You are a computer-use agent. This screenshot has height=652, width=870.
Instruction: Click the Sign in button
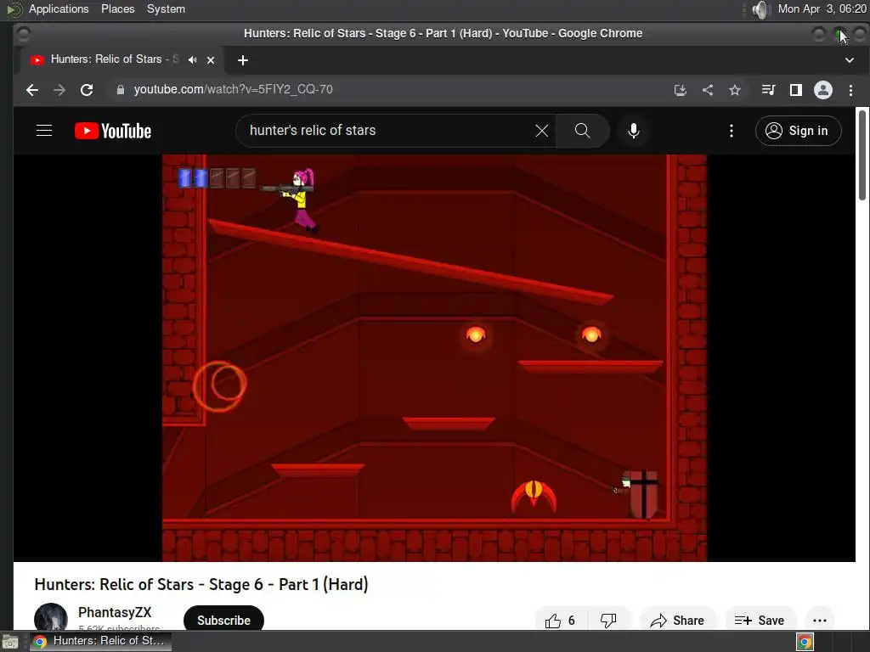click(798, 130)
